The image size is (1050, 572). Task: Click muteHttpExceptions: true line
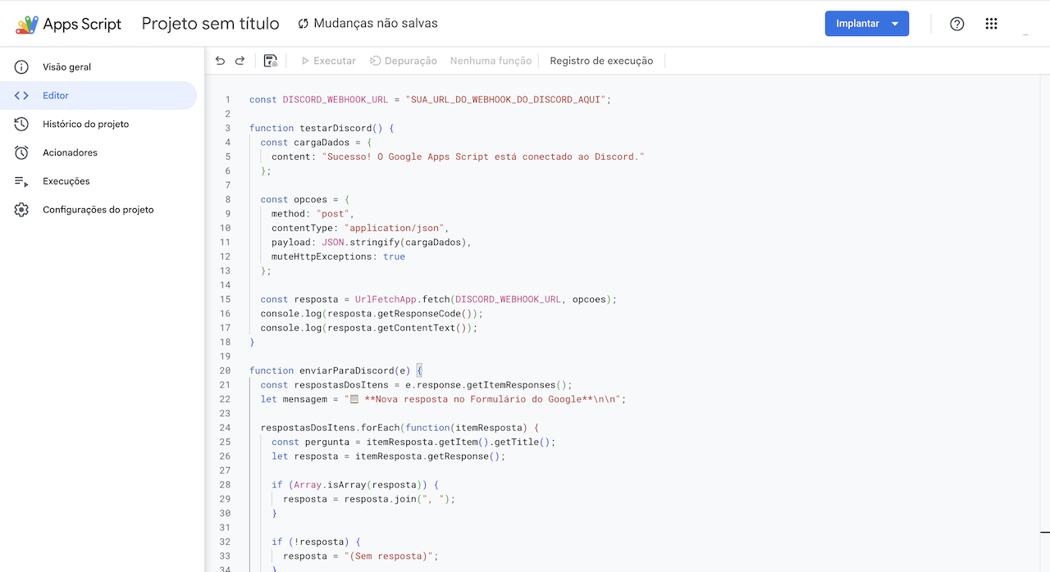click(x=338, y=256)
